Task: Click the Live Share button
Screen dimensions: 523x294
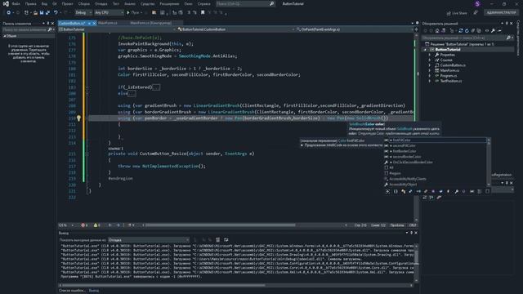Action: [x=457, y=13]
